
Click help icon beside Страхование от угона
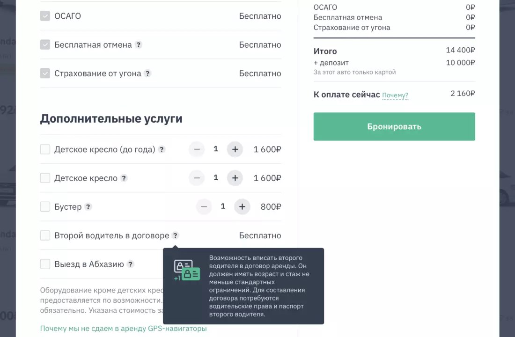[x=147, y=73]
